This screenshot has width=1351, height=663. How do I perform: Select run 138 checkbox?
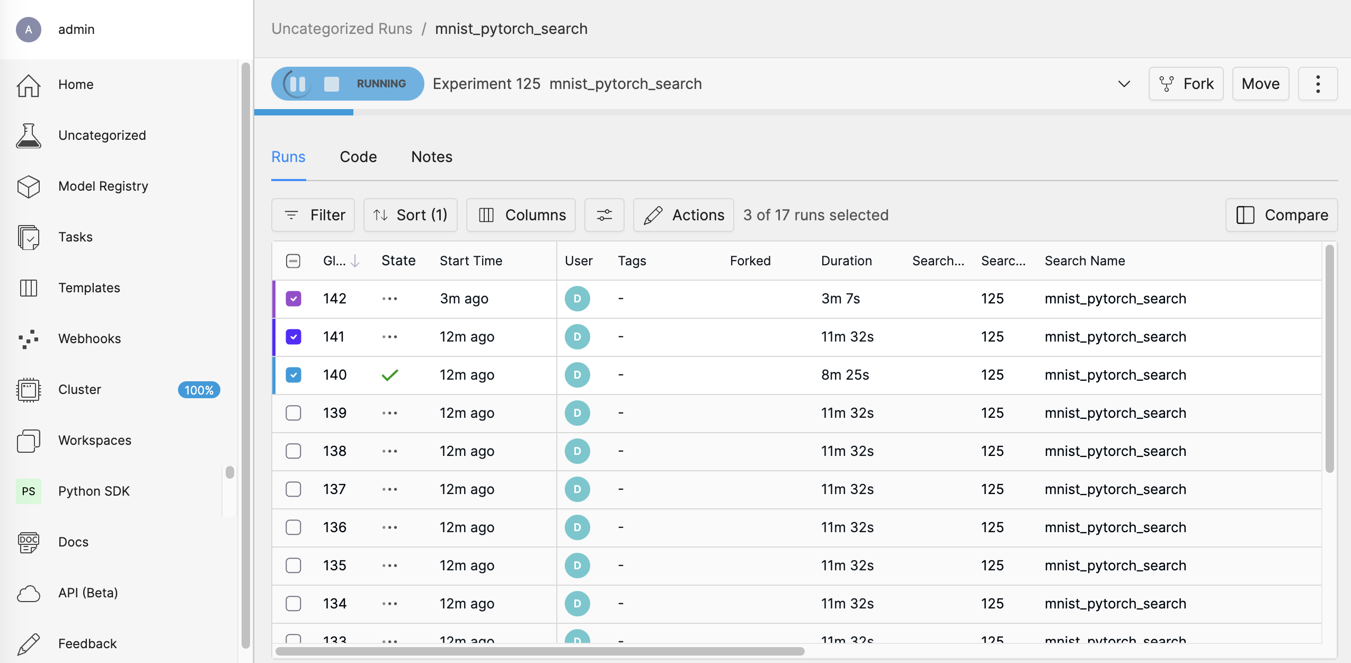[294, 451]
